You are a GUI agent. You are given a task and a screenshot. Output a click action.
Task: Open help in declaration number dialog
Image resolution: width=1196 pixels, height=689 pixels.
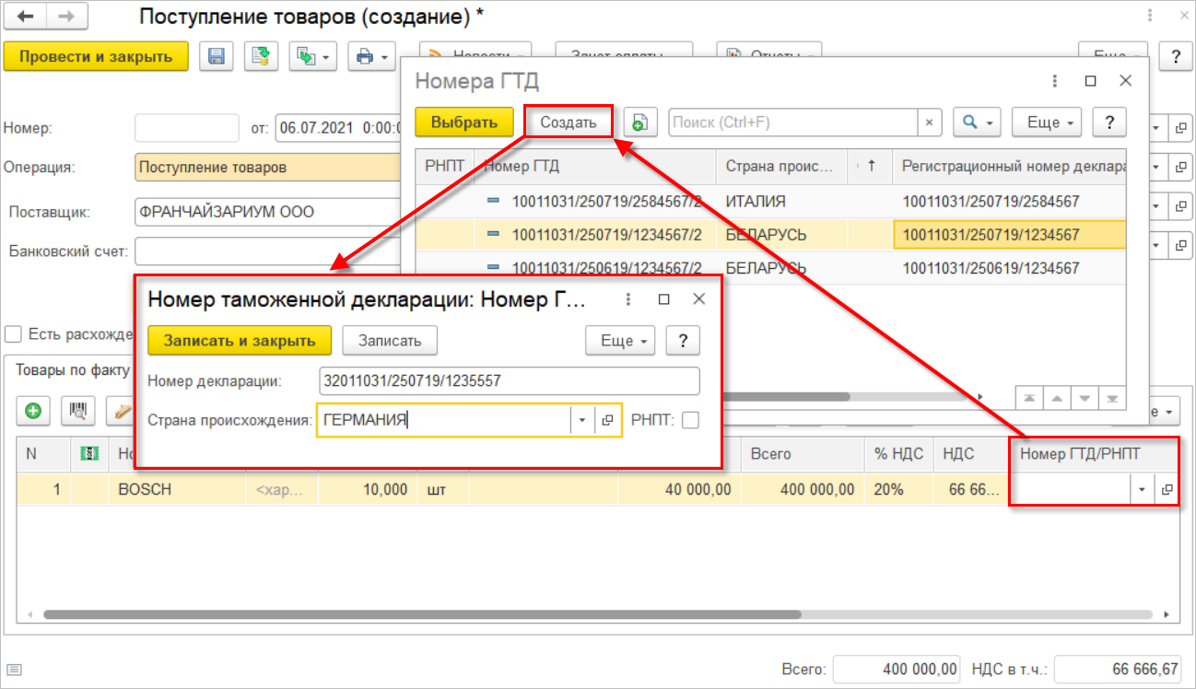(683, 340)
